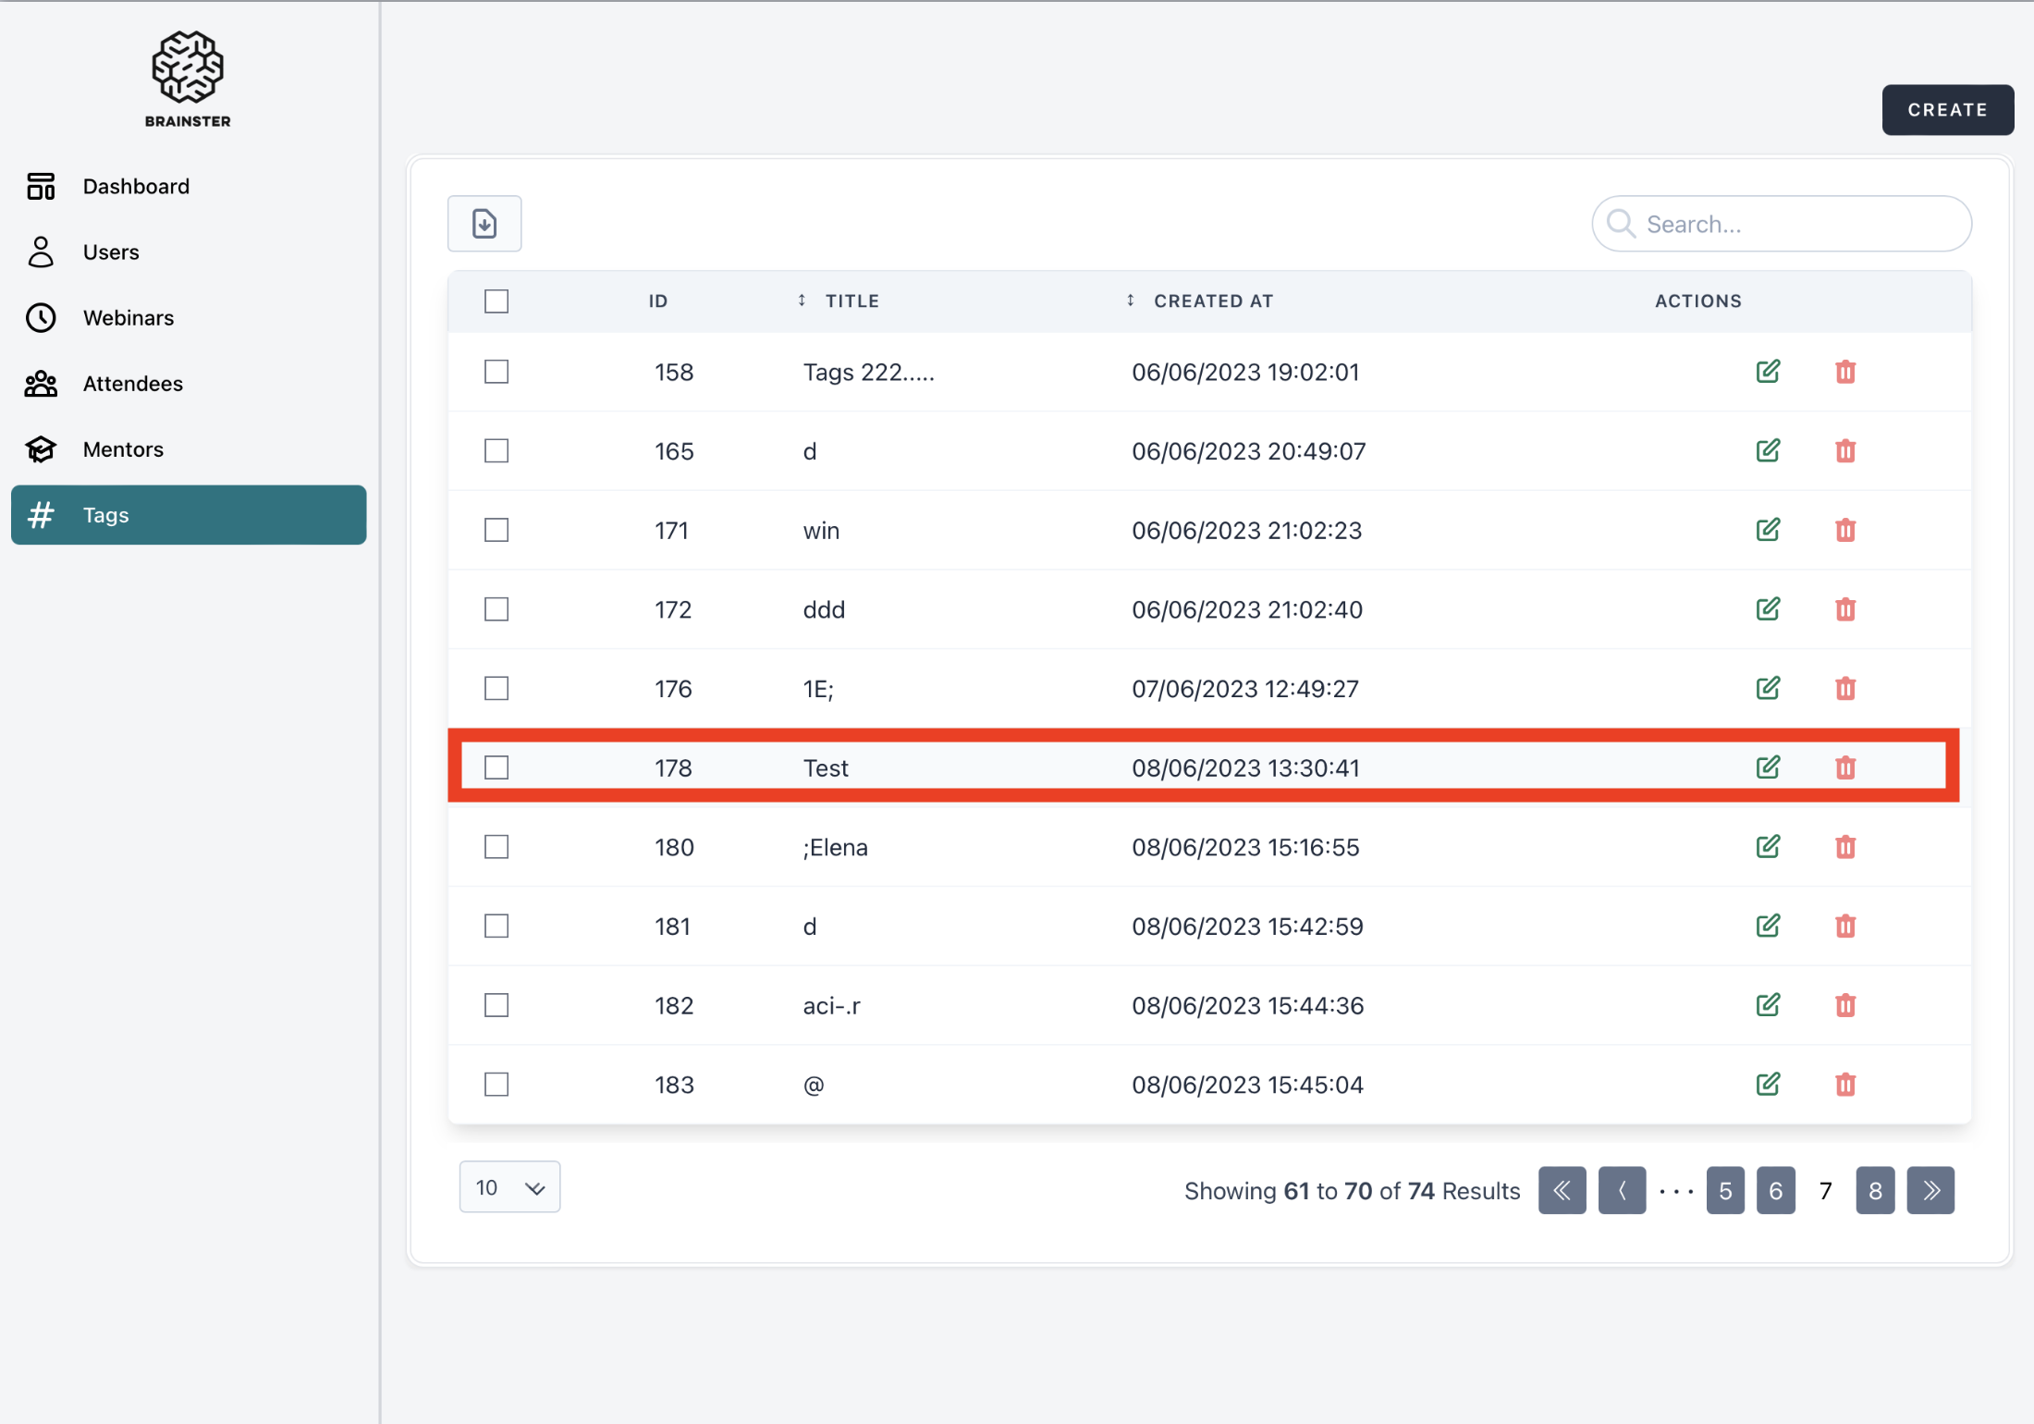Open Webinars in the sidebar
The image size is (2034, 1424).
128,318
